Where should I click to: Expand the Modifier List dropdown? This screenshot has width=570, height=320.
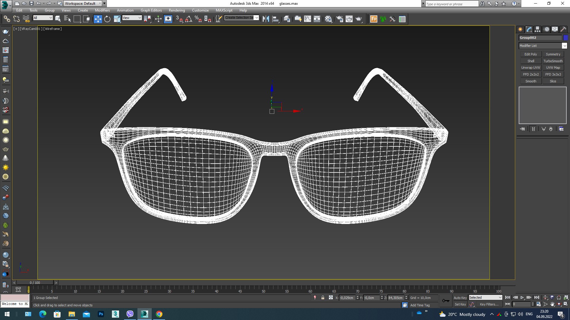(564, 46)
